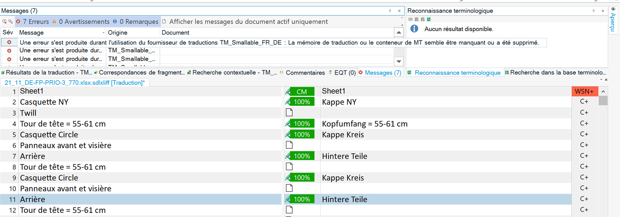The width and height of the screenshot is (620, 217).
Task: Toggle the 0 Remarques filter
Action: coord(136,21)
